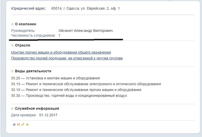The height and width of the screenshot is (137, 202).
Task: Click the check date 01.12.2017
Action: [49, 115]
